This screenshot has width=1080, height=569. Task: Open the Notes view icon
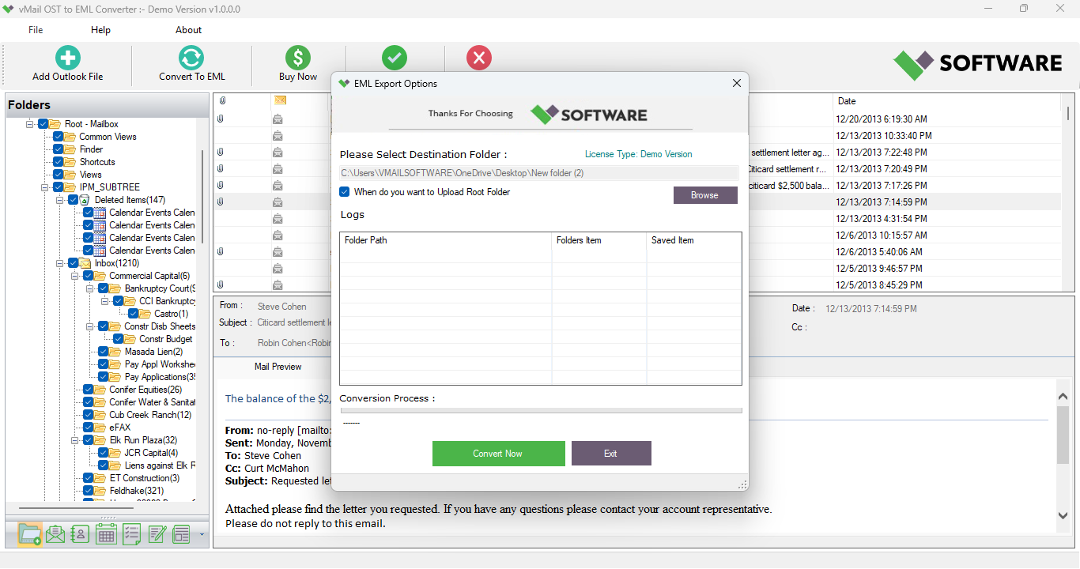click(157, 533)
